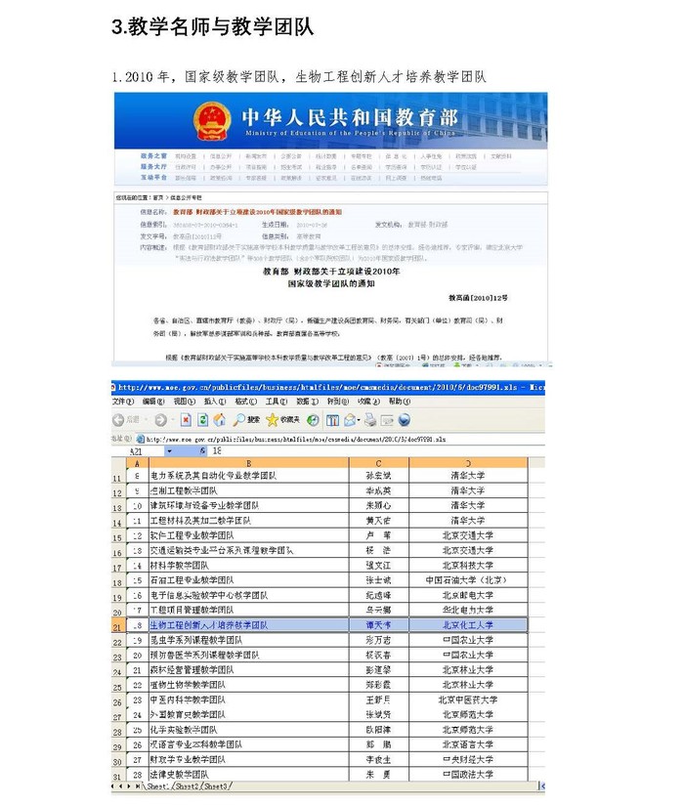This screenshot has height=806, width=683.
Task: Click the formula bar showing 18
Action: click(378, 450)
